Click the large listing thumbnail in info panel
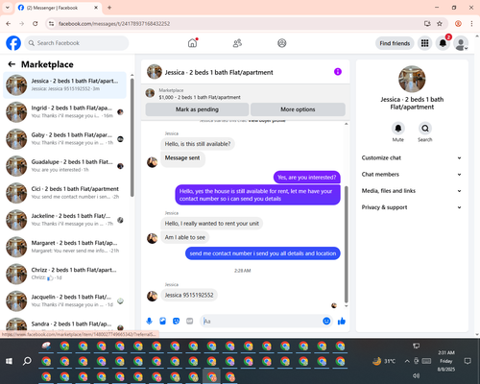 tap(412, 79)
